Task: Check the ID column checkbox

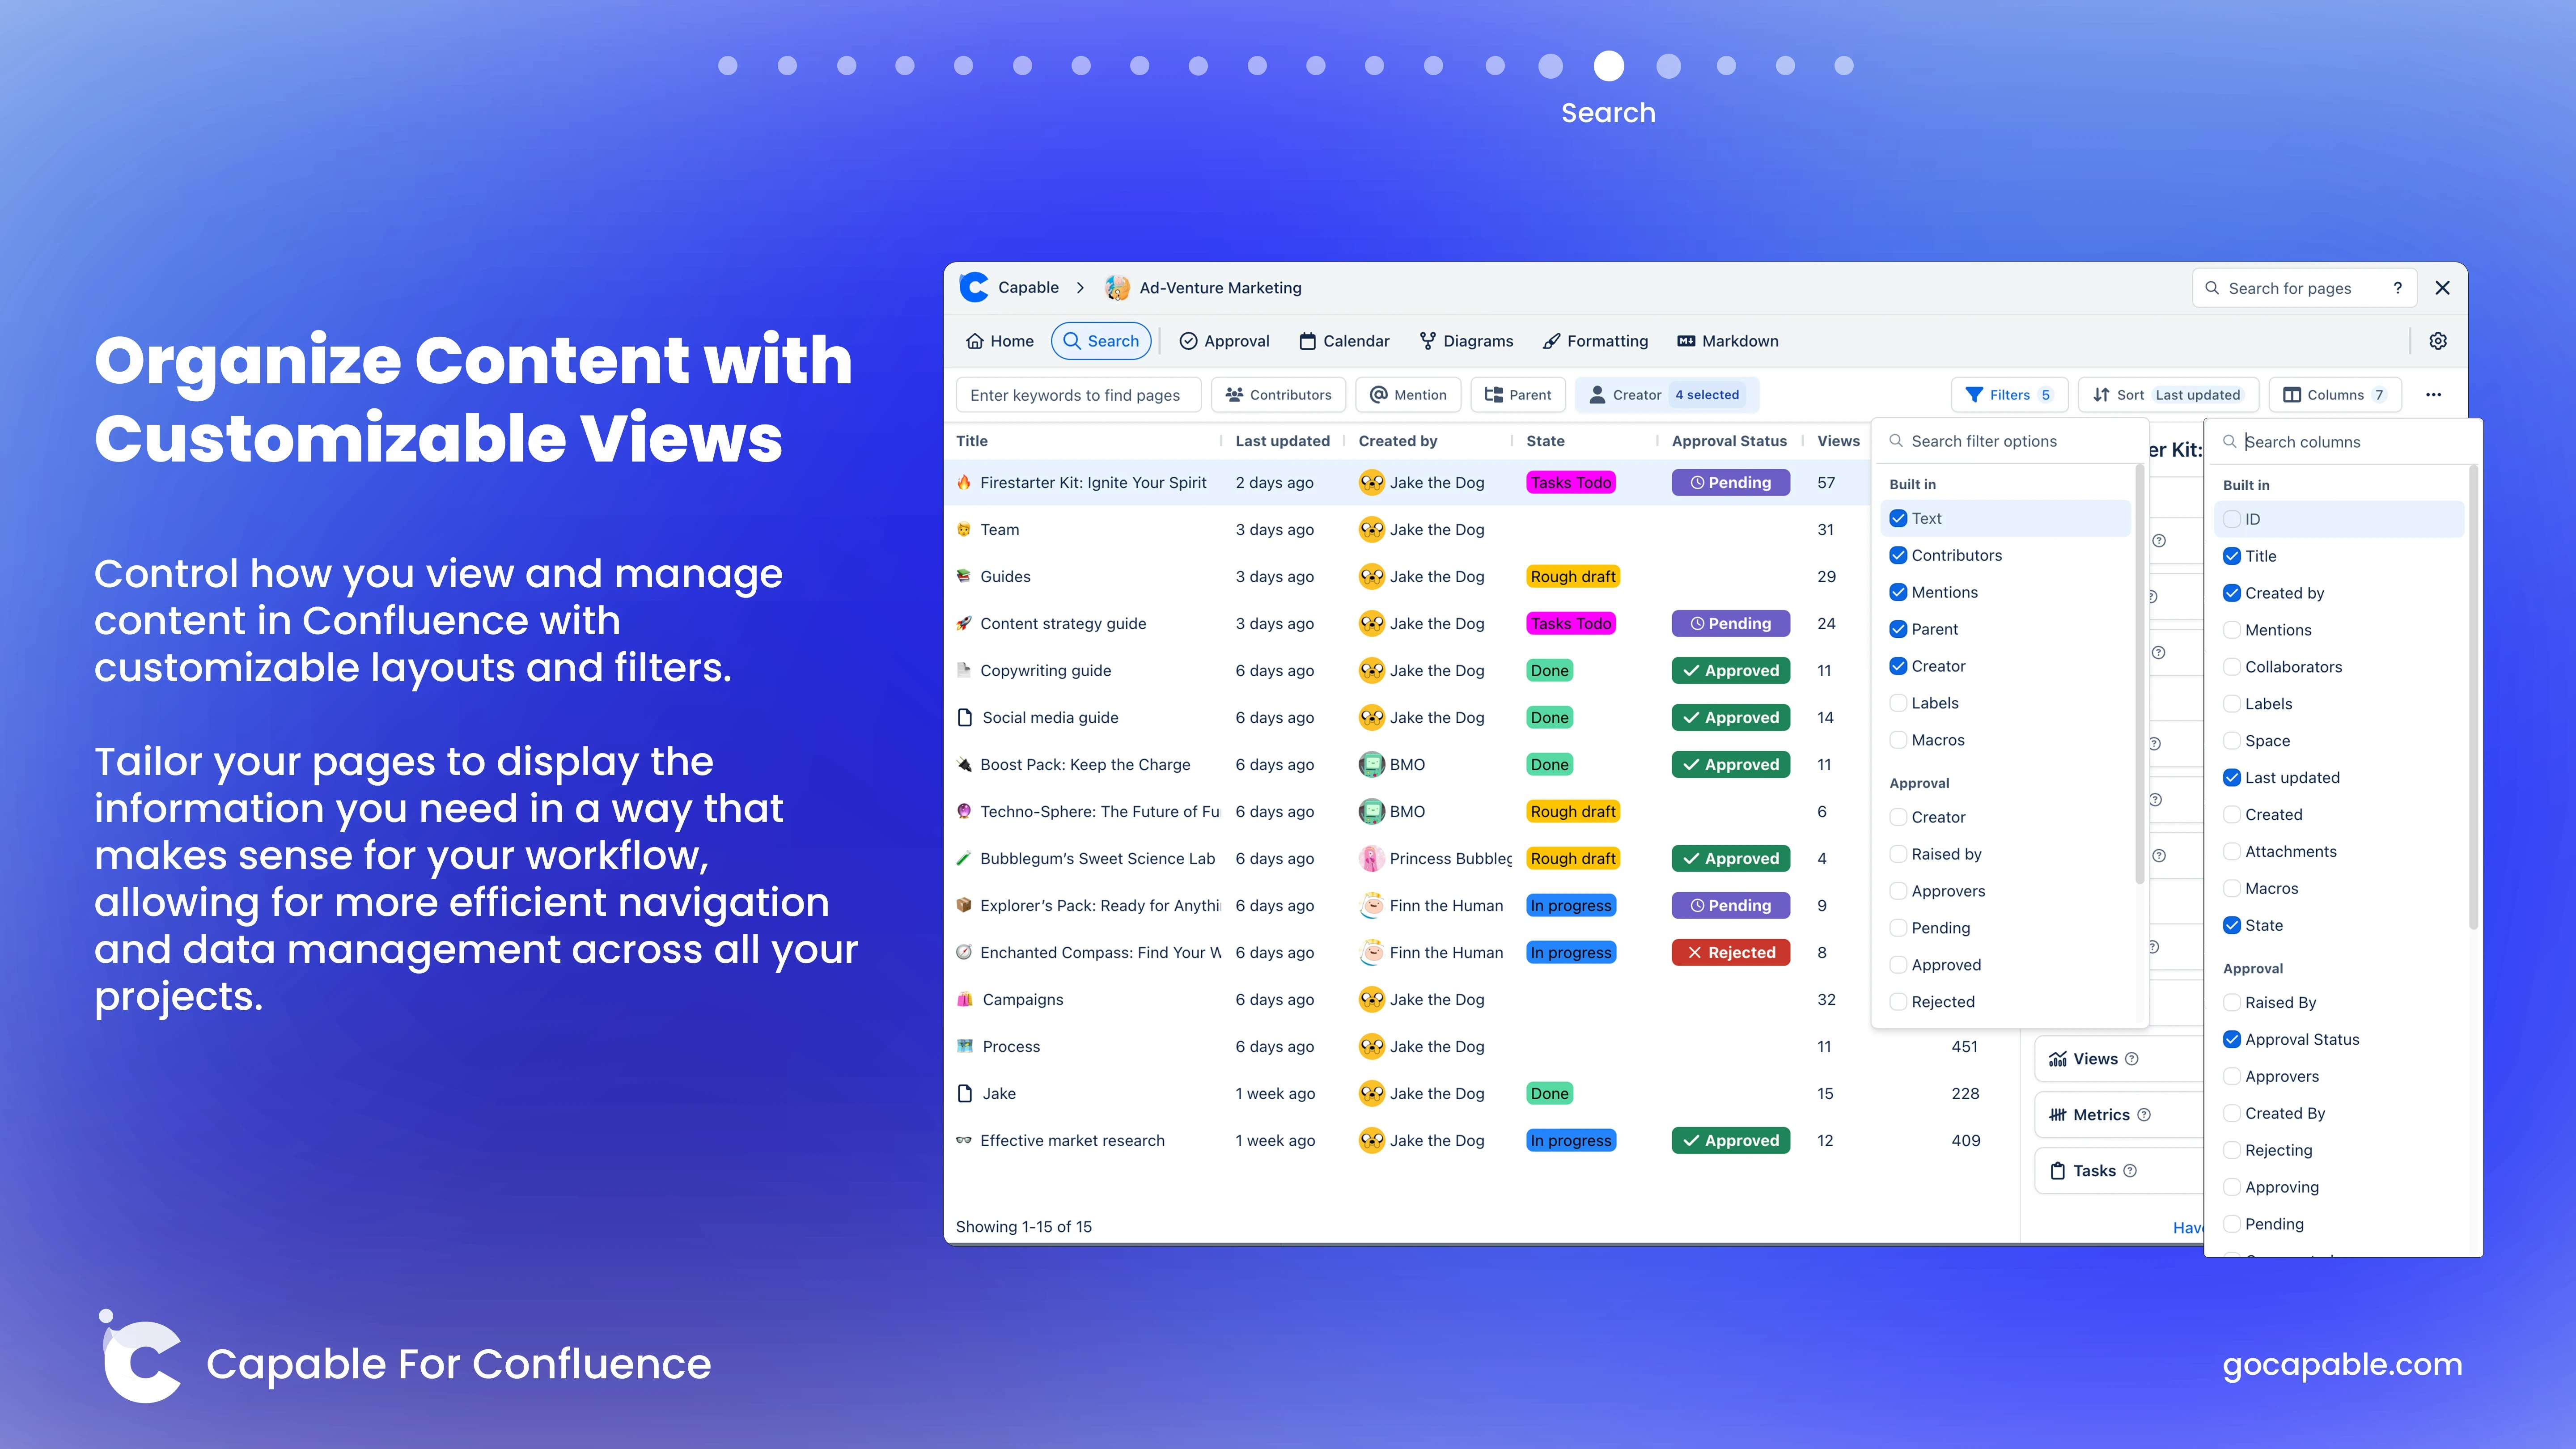Action: click(2232, 519)
